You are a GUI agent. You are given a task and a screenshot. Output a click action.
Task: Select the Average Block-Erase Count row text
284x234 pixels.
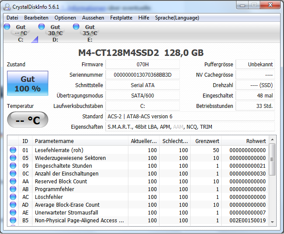[67, 205]
